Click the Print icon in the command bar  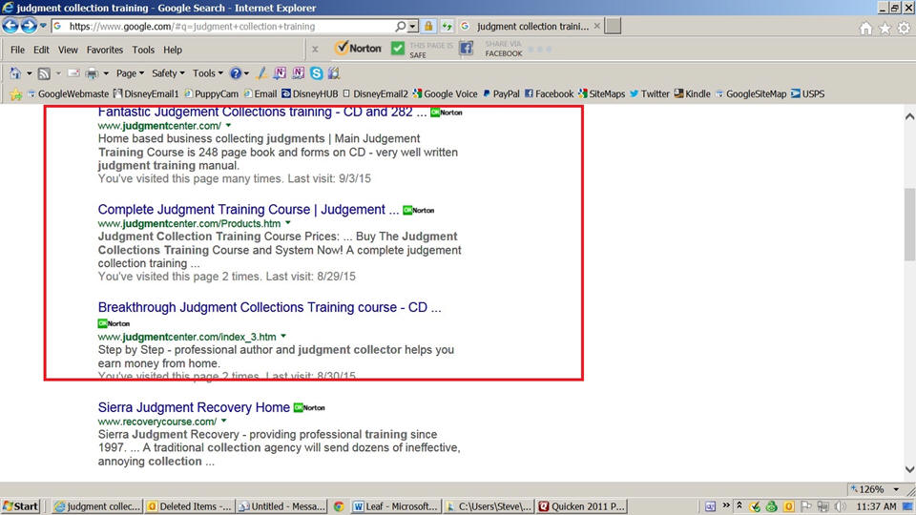tap(92, 73)
